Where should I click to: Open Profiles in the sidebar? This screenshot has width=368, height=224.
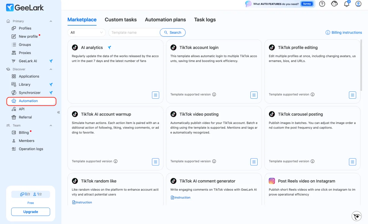[x=25, y=28]
